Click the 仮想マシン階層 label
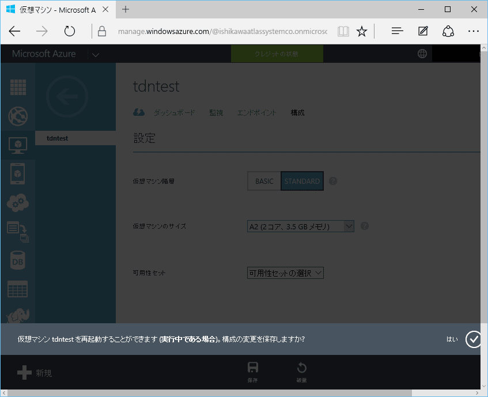488x397 pixels. (153, 181)
